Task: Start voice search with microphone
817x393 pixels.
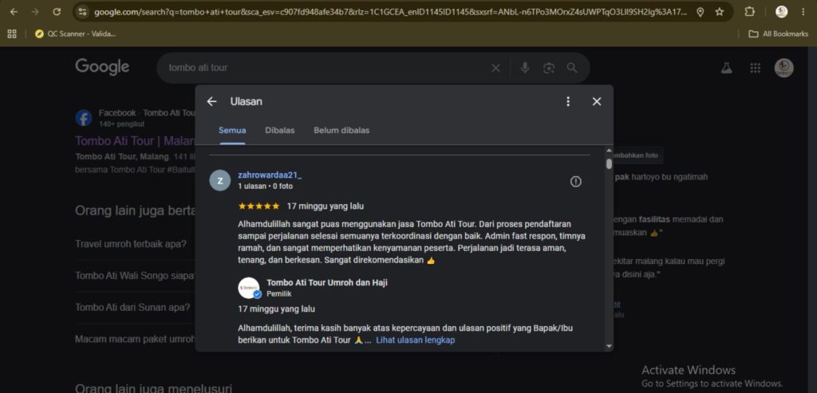Action: click(525, 68)
